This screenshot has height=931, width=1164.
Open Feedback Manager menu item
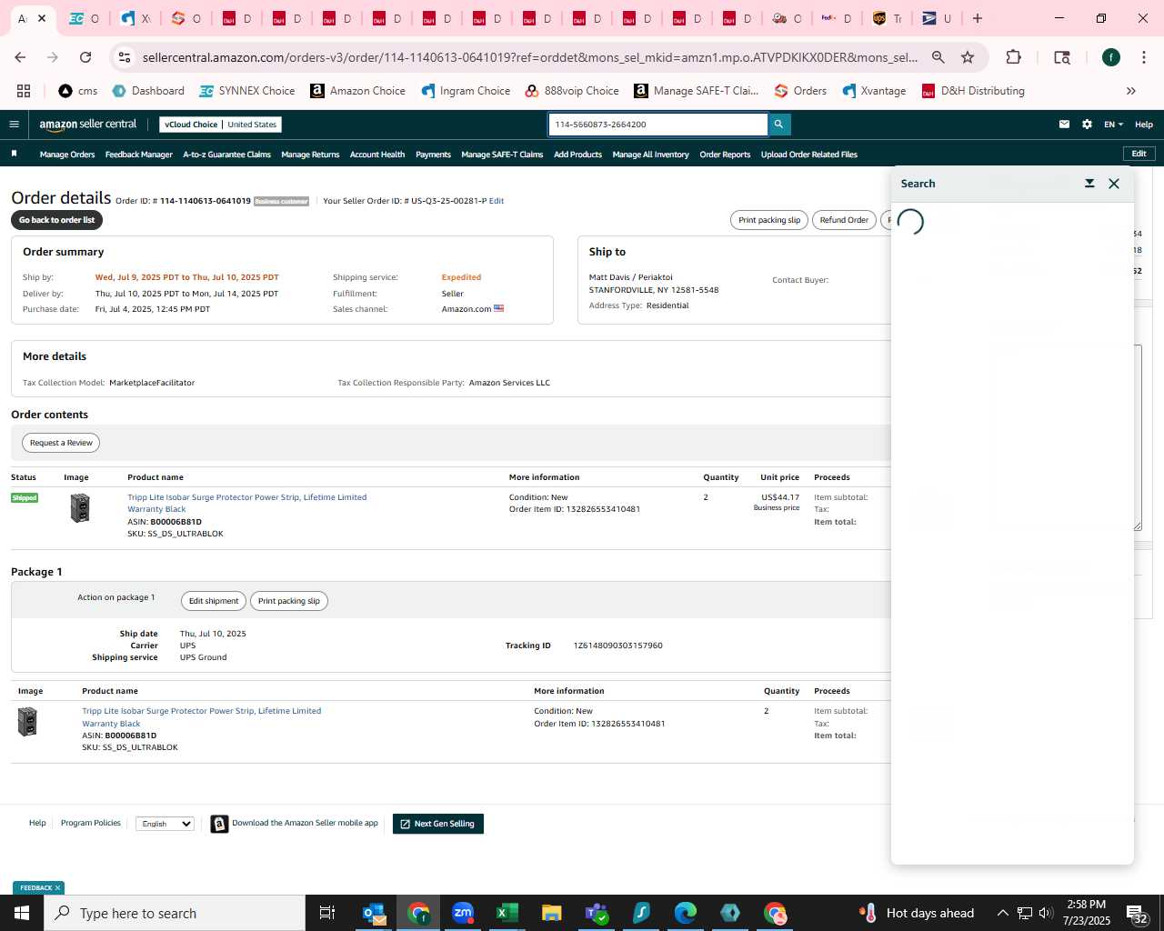tap(138, 155)
